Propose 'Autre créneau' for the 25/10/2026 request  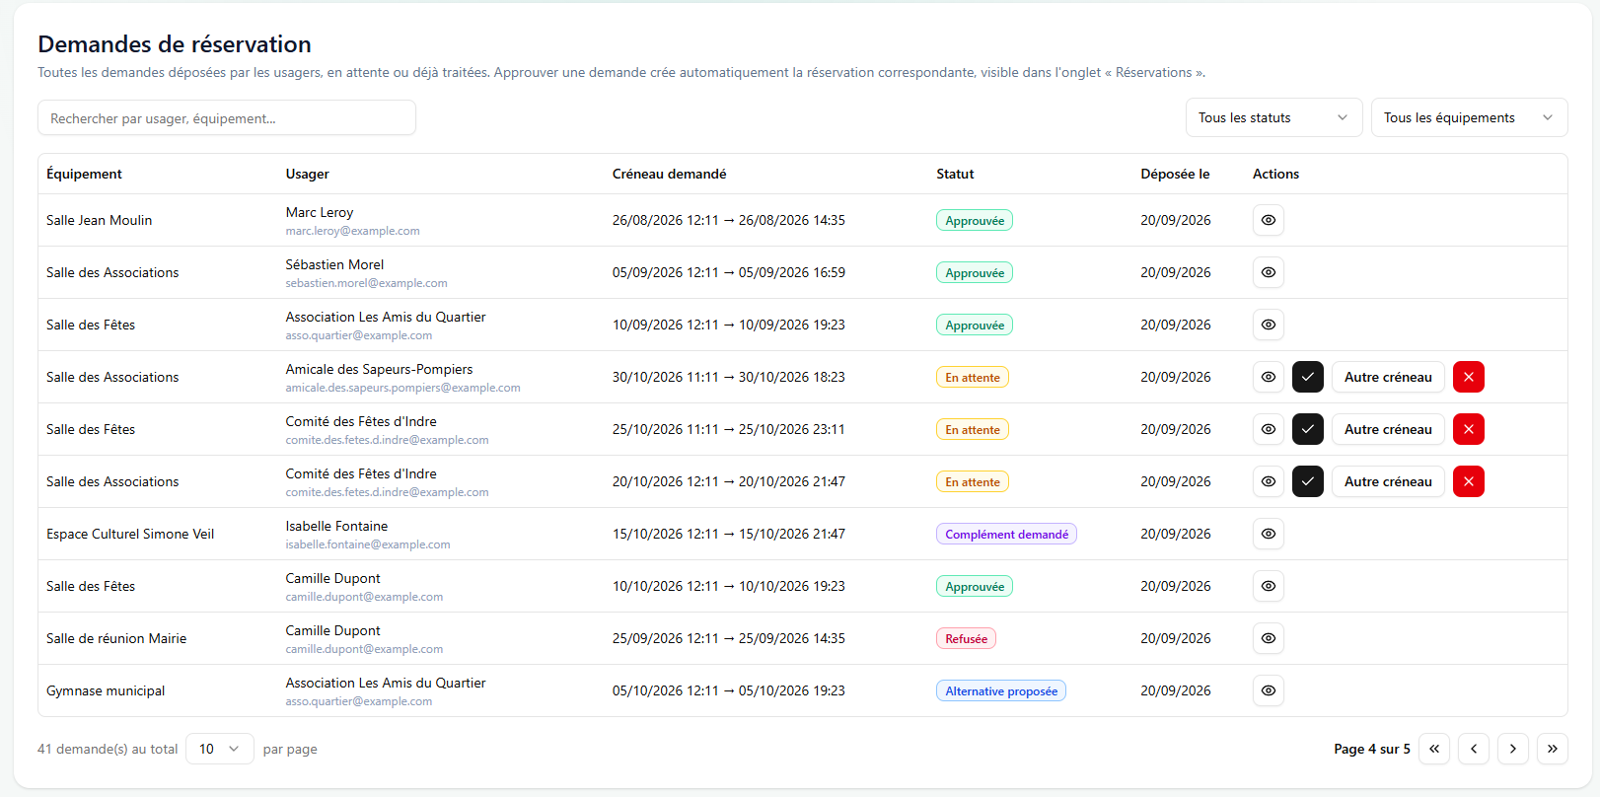[x=1388, y=429]
